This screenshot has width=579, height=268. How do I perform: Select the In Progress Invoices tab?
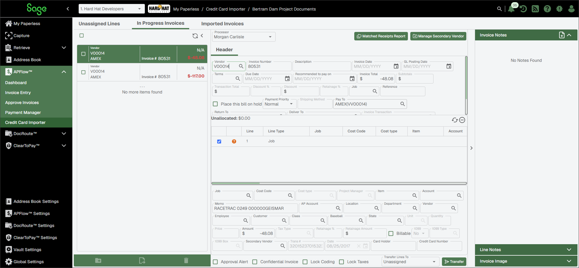point(161,23)
